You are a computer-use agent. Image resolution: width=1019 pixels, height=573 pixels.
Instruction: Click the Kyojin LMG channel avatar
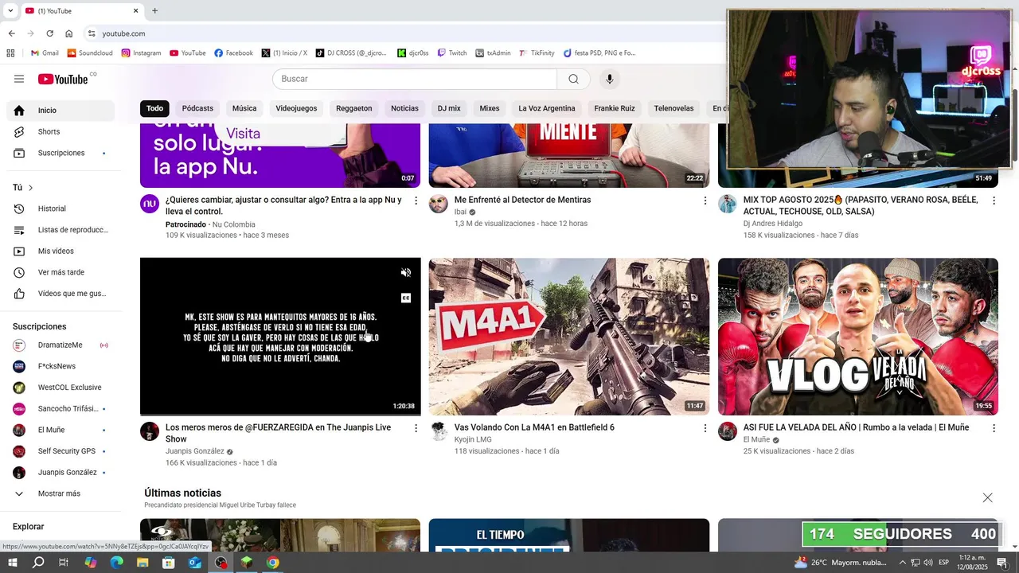point(439,431)
